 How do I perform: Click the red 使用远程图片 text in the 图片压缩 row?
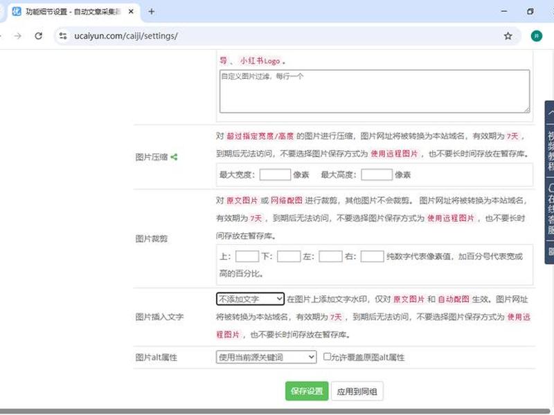tap(394, 154)
